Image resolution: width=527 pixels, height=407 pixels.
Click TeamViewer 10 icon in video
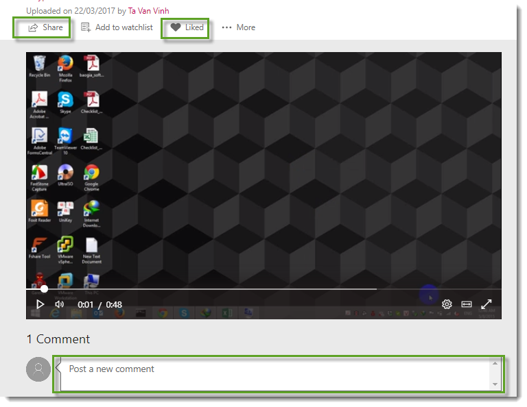65,137
